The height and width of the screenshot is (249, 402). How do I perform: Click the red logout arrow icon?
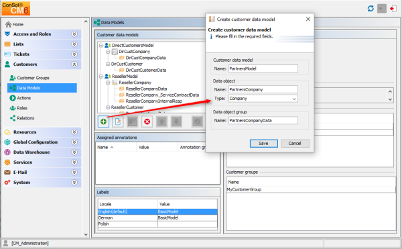coord(393,9)
